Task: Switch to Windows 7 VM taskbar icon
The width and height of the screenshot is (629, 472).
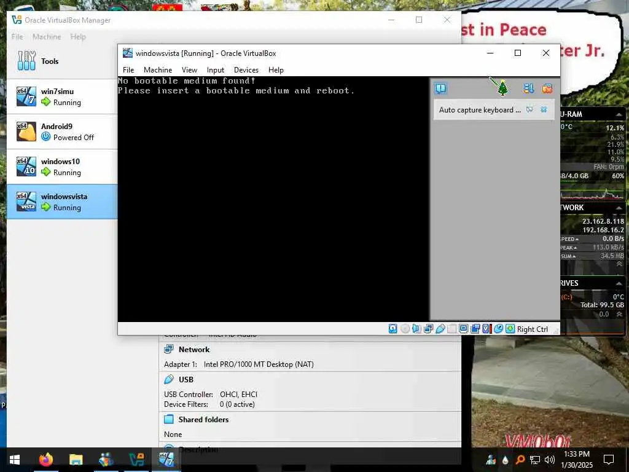Action: tap(166, 460)
